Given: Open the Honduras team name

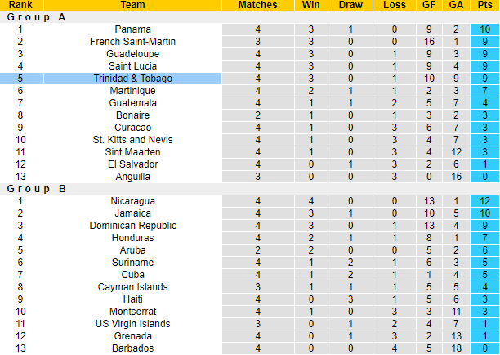Looking at the screenshot, I should (x=132, y=238).
